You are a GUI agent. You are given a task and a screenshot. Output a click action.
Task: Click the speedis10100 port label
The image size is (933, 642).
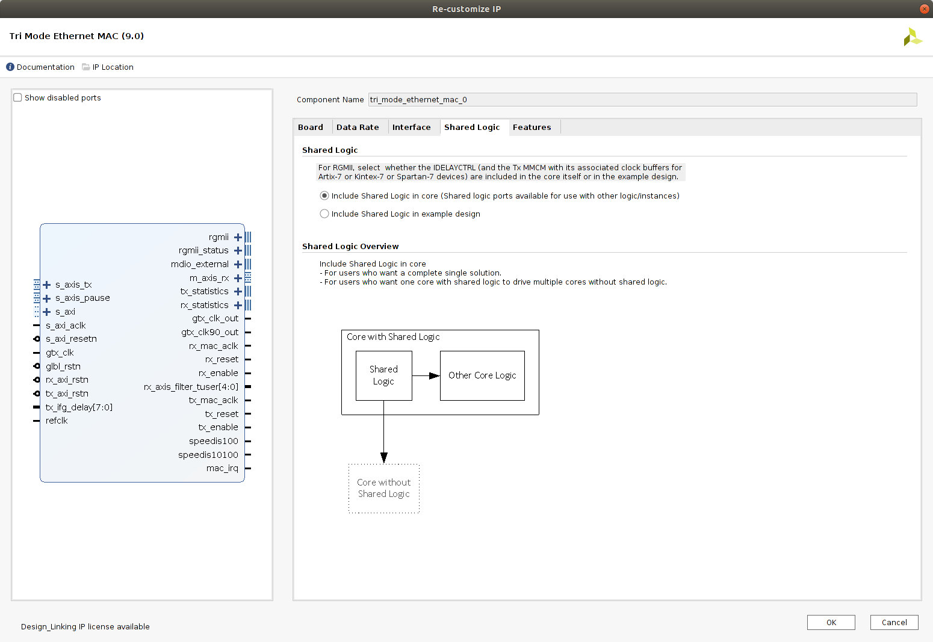pyautogui.click(x=208, y=455)
